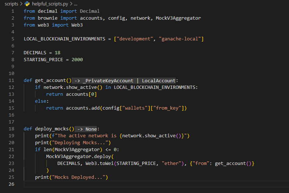289x193 pixels.
Task: Click 'None' return type inlay hint
Action: click(91, 129)
